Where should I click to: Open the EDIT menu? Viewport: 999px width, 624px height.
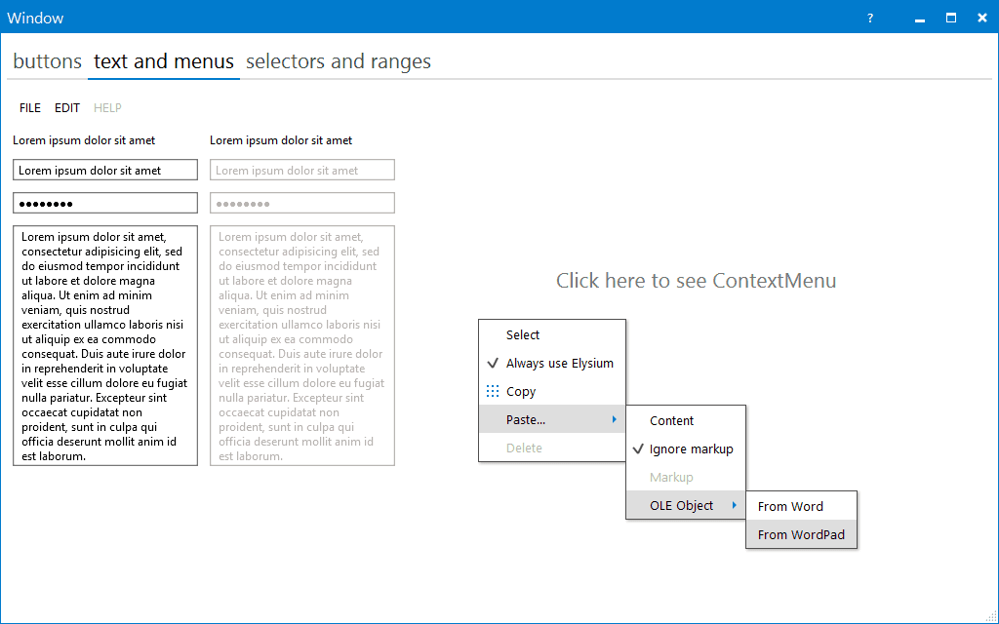coord(67,108)
